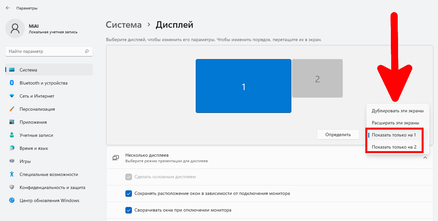Image resolution: width=438 pixels, height=221 pixels.
Task: Click the Учетные записи person icon
Action: coord(12,135)
